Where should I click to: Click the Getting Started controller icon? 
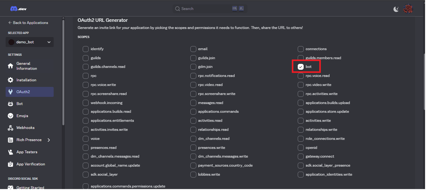click(x=11, y=188)
